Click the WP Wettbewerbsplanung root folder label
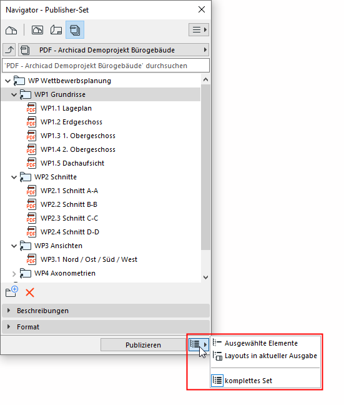 tap(70, 81)
